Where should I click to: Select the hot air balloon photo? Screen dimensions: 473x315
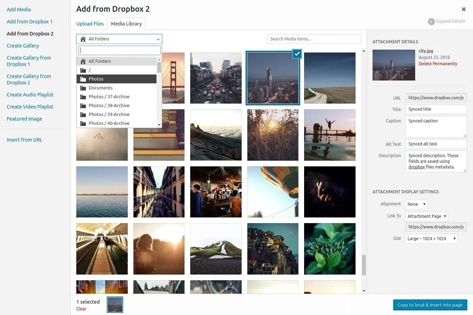click(x=273, y=192)
